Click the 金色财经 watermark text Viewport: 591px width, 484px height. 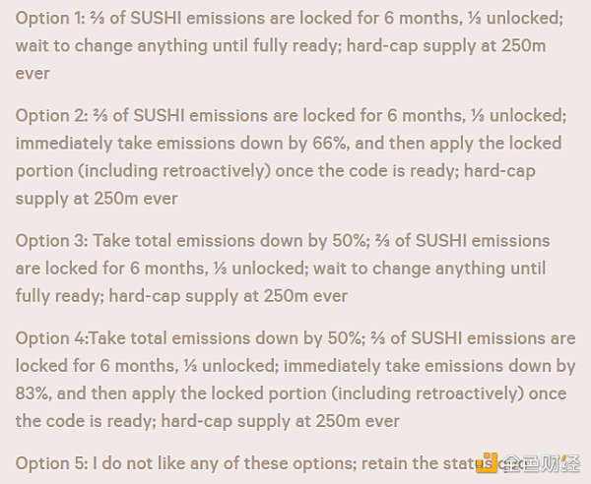(x=540, y=463)
